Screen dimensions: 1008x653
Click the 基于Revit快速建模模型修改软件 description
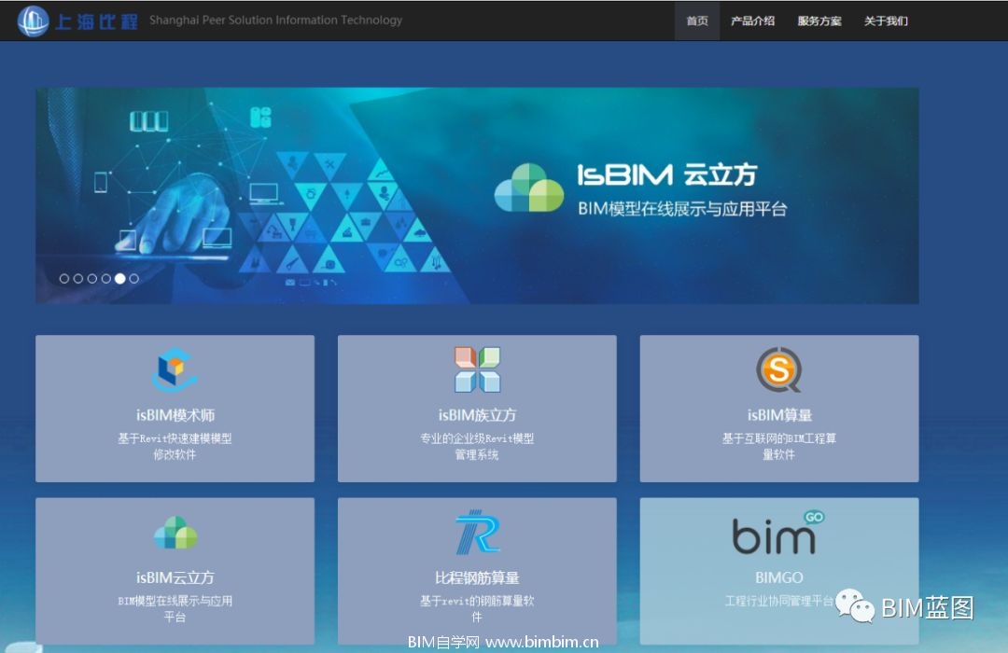pyautogui.click(x=175, y=446)
